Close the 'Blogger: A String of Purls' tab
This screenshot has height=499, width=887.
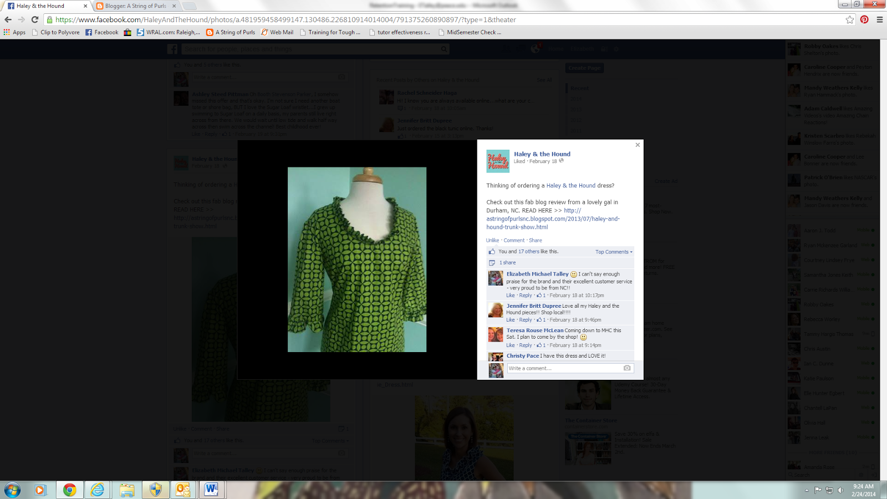174,6
